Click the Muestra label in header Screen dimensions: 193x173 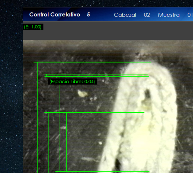pyautogui.click(x=169, y=15)
